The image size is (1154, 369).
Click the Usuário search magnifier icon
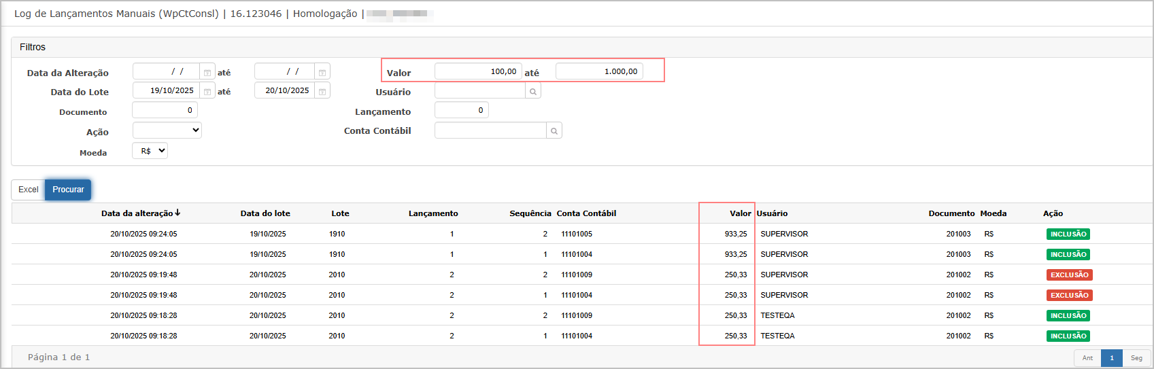(x=533, y=92)
